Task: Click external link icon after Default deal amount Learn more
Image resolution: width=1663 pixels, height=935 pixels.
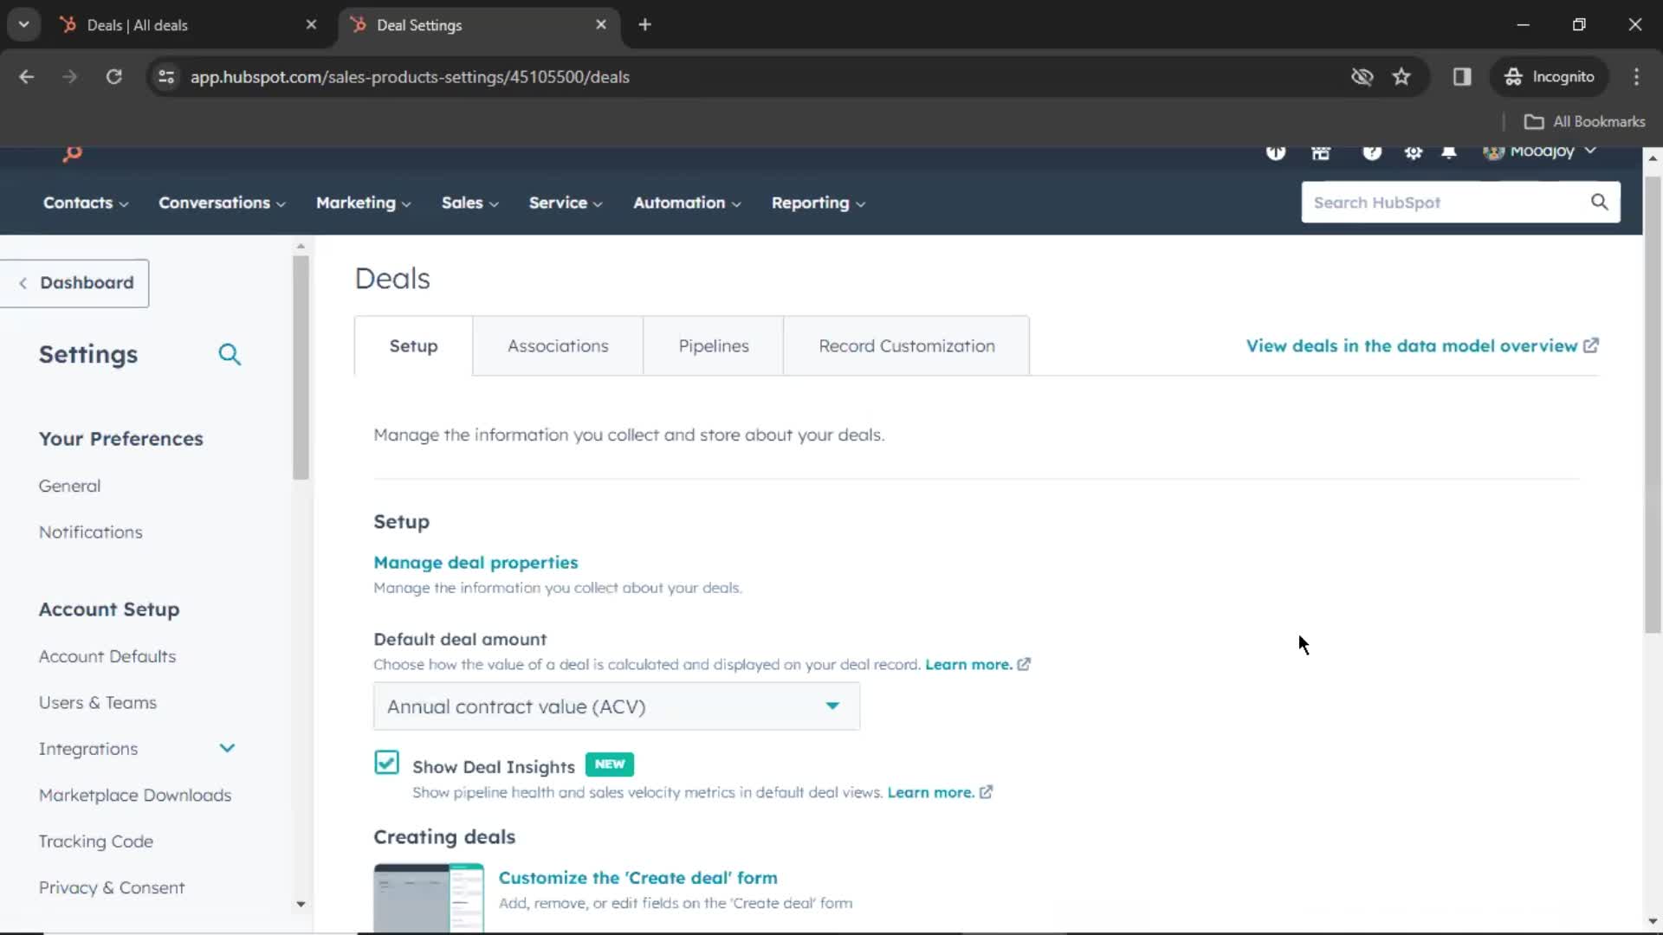Action: [1024, 664]
